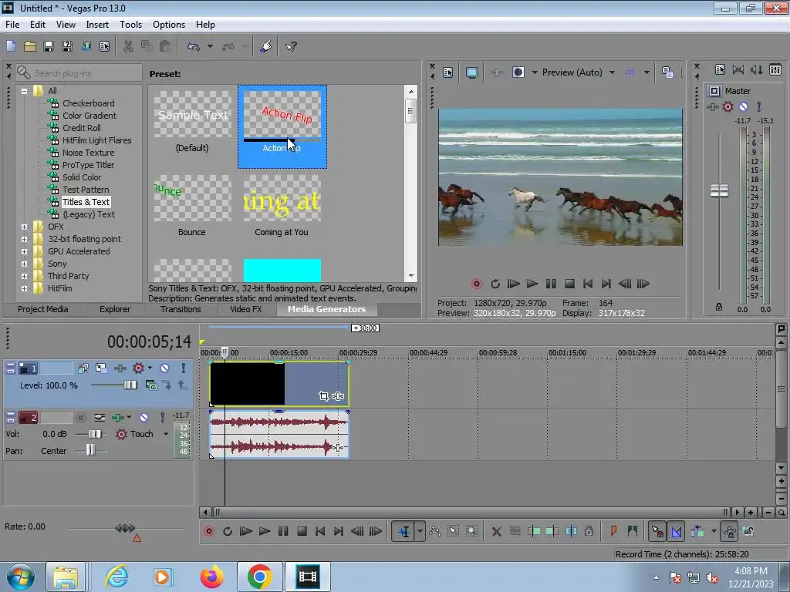Click the track 2 Pan slider handle

point(90,450)
